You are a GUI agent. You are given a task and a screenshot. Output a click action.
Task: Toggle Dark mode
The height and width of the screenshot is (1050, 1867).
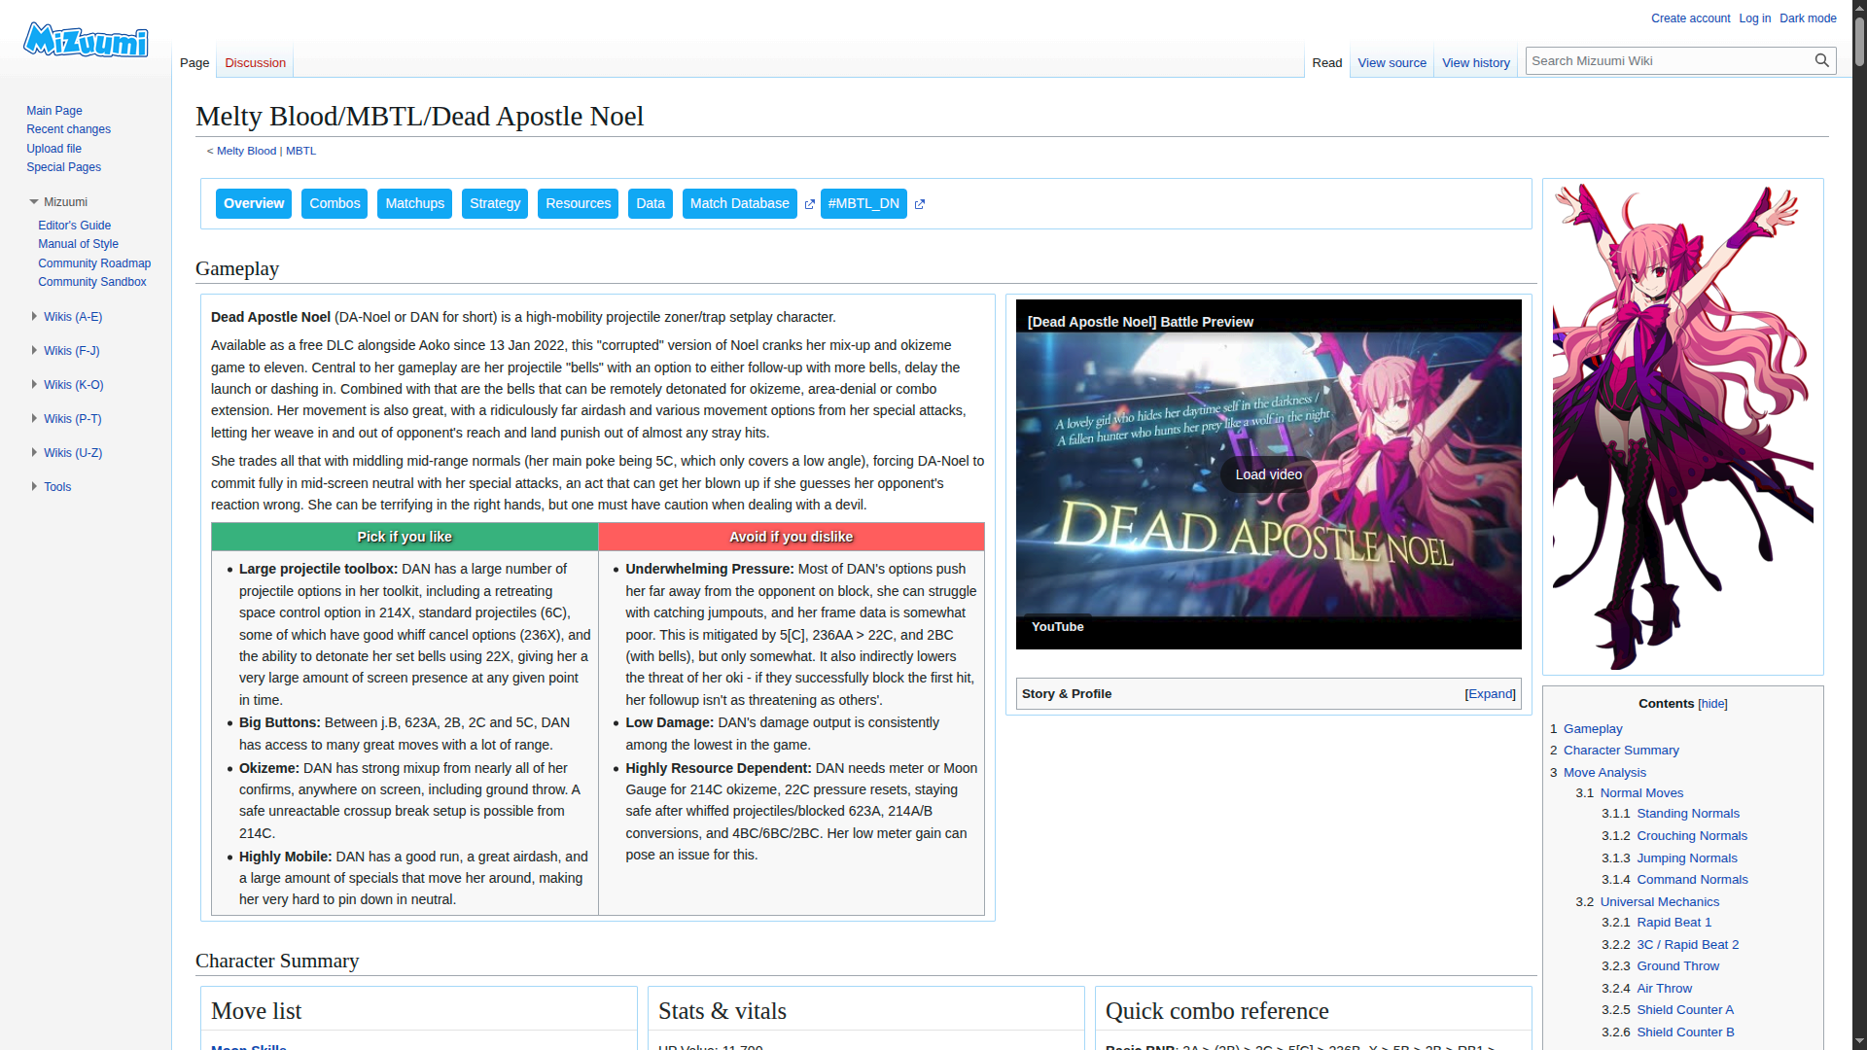tap(1808, 18)
